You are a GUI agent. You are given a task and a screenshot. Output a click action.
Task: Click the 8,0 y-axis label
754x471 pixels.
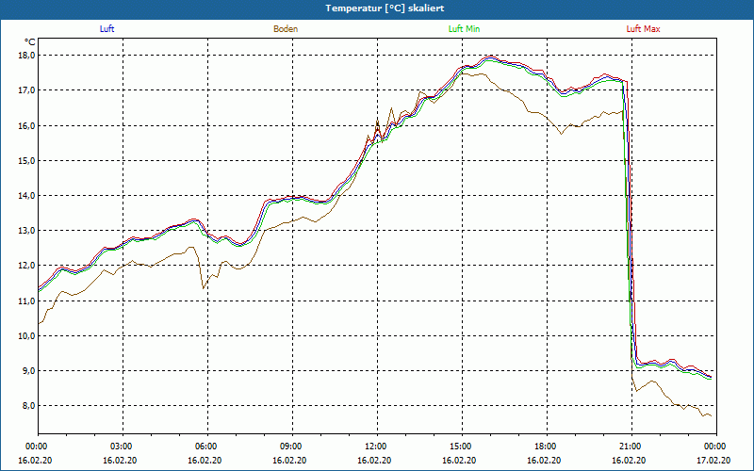tap(29, 406)
